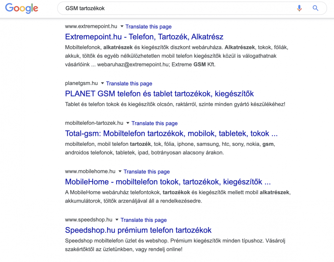
Task: Open dropdown arrow next to planetgsm.hu
Action: point(102,83)
